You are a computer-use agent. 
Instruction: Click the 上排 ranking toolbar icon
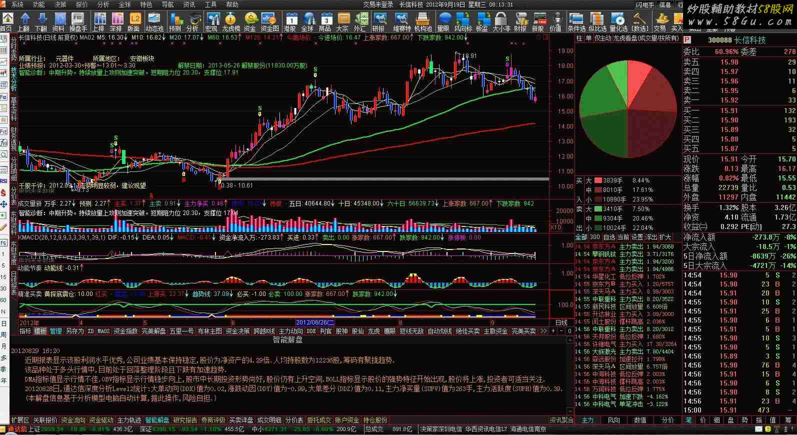(x=98, y=22)
